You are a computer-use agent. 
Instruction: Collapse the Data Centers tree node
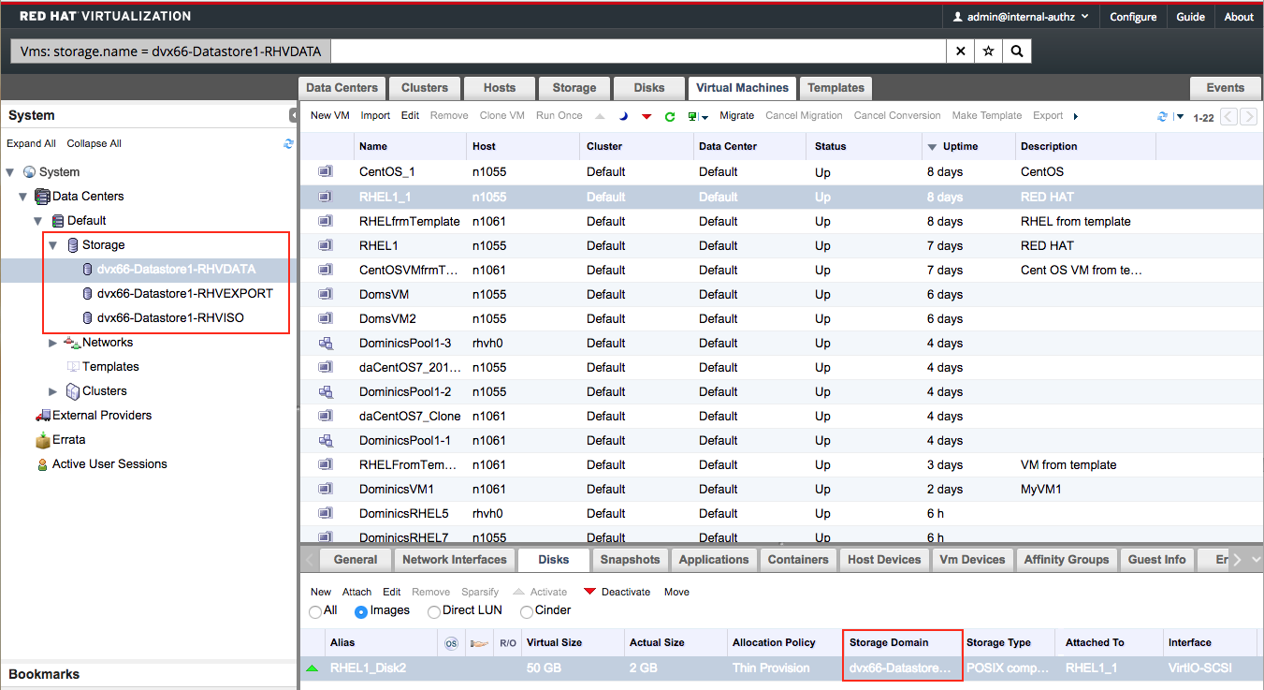(23, 197)
